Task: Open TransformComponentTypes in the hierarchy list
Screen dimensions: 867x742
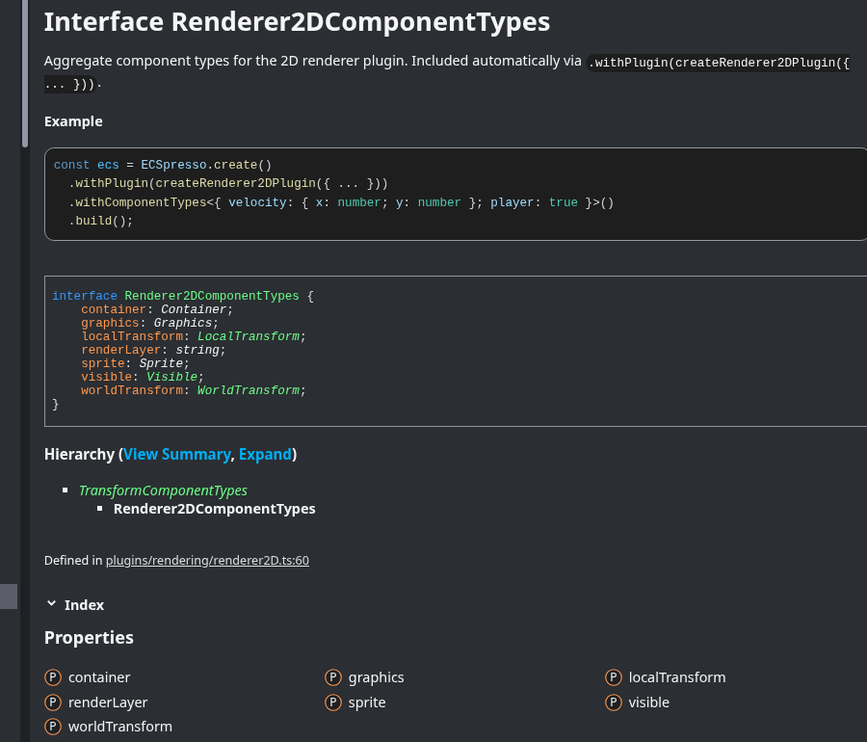Action: 163,490
